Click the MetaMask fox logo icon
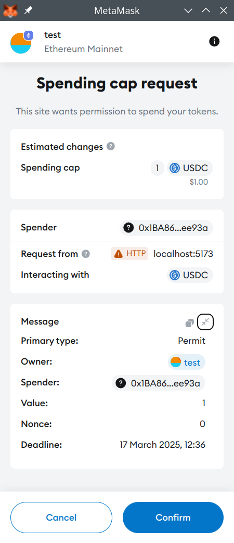234x543 pixels. [x=10, y=10]
